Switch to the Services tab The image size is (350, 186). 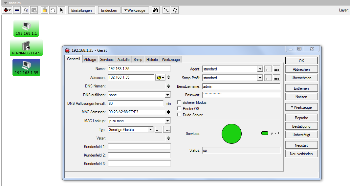coord(107,60)
